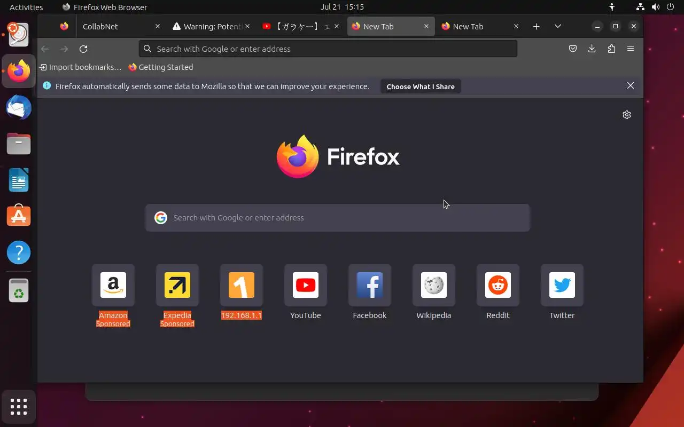The width and height of the screenshot is (684, 427).
Task: Open the volume indicator icon
Action: click(656, 7)
